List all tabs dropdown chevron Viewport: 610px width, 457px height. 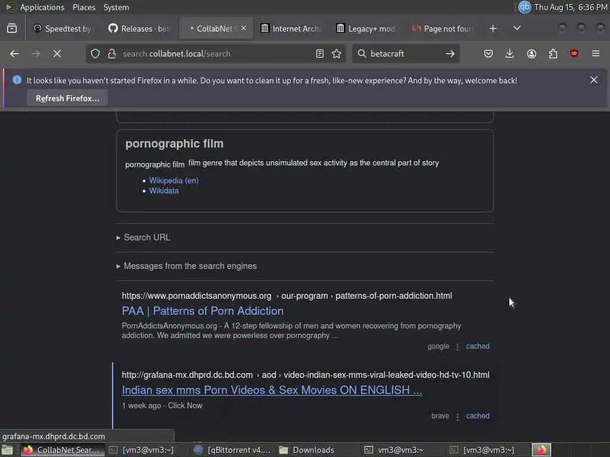[517, 29]
